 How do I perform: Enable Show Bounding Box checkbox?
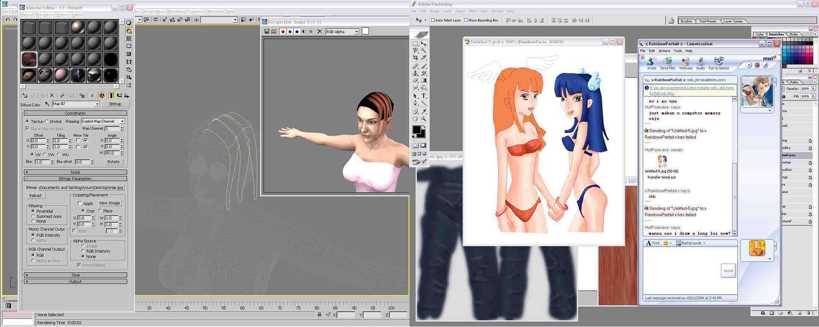(466, 20)
